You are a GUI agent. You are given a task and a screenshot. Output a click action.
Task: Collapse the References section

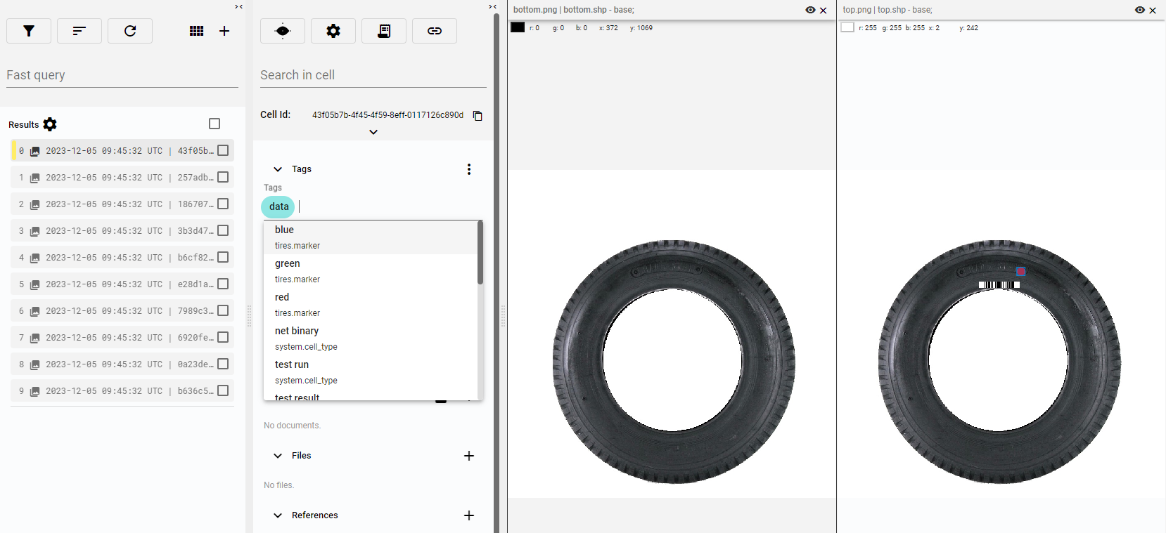coord(278,515)
